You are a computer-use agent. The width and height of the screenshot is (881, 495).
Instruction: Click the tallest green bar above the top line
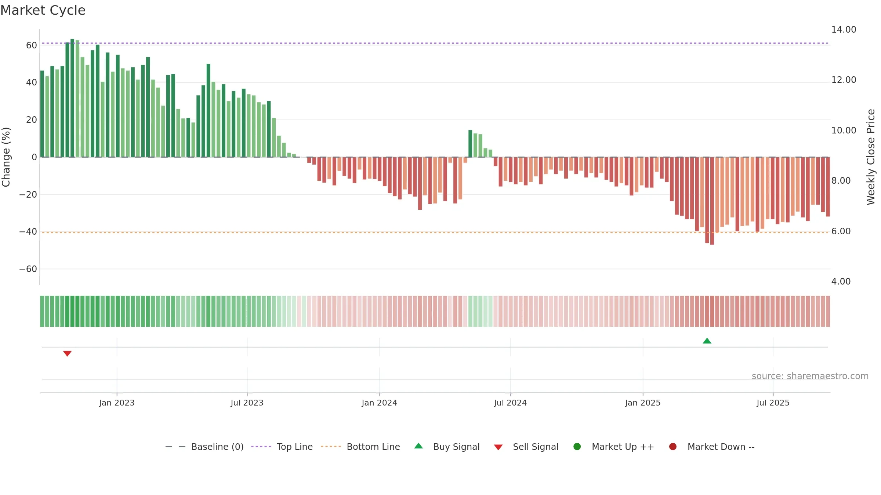click(x=72, y=98)
